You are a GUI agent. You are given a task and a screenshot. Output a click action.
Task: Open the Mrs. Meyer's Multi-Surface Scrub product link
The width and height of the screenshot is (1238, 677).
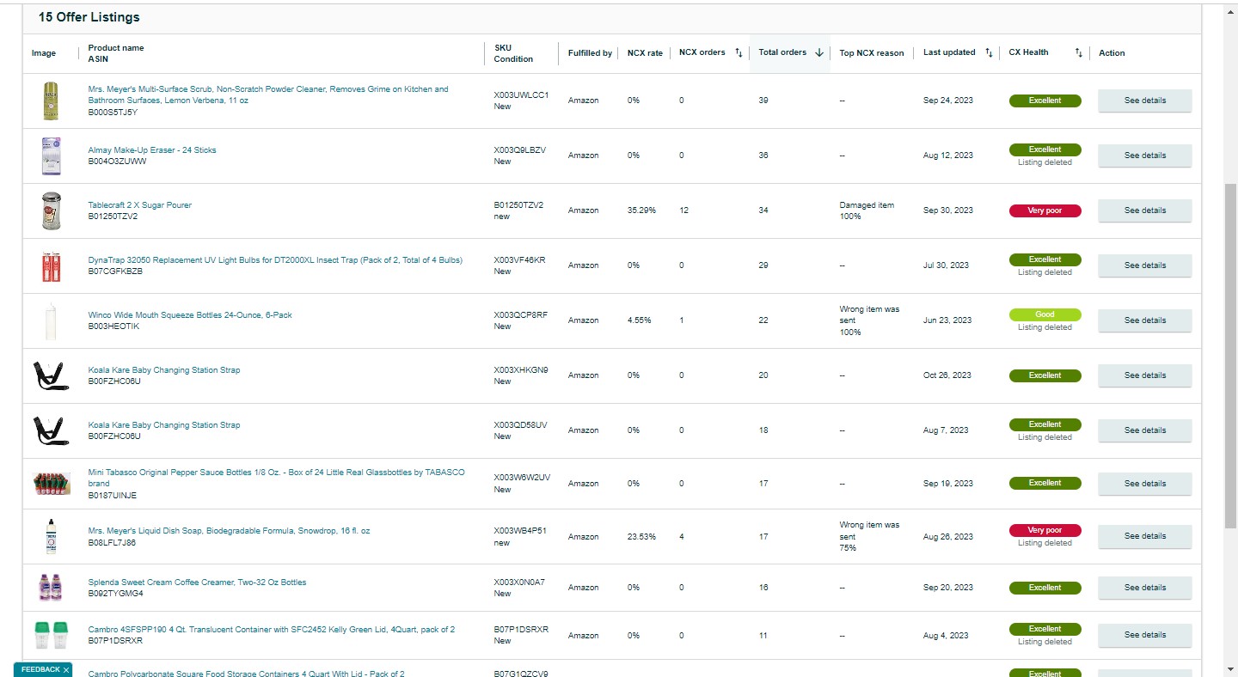coord(268,95)
